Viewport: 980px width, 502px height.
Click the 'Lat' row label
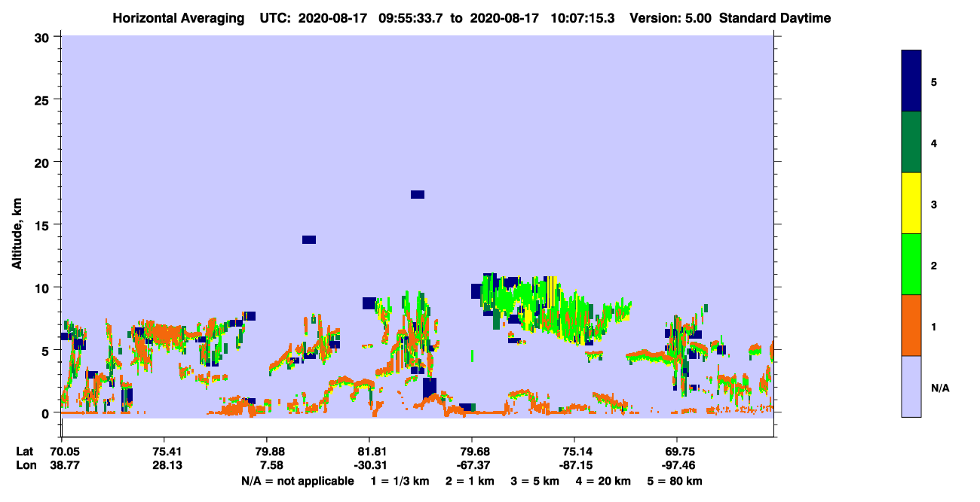click(x=26, y=452)
